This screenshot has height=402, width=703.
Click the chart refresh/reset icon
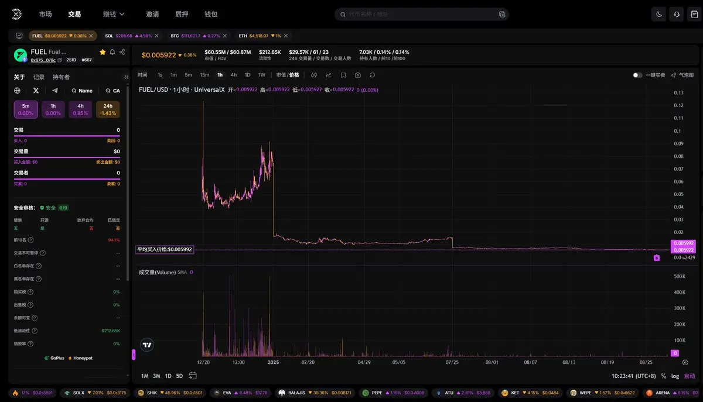tap(372, 75)
